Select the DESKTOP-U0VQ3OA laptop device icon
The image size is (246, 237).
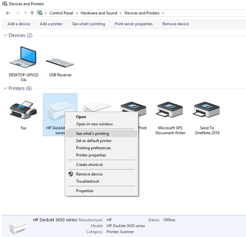click(x=23, y=58)
